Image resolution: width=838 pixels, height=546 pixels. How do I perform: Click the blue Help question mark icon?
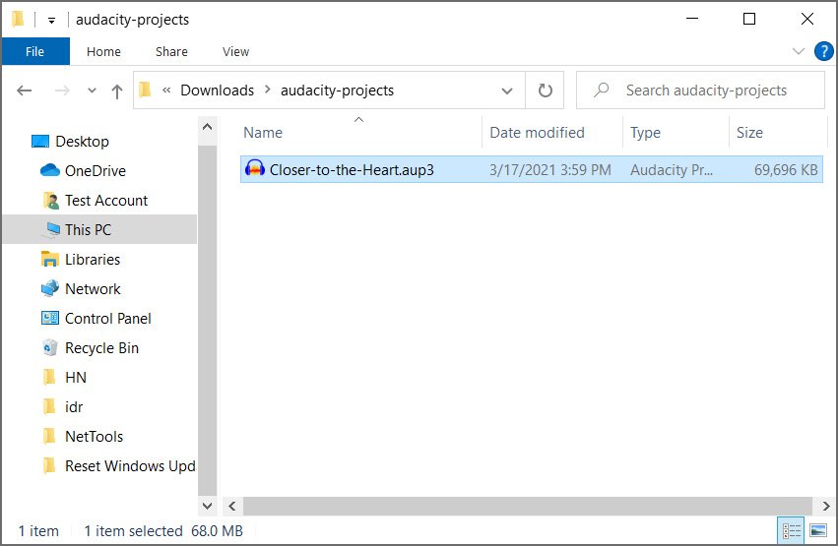[823, 51]
